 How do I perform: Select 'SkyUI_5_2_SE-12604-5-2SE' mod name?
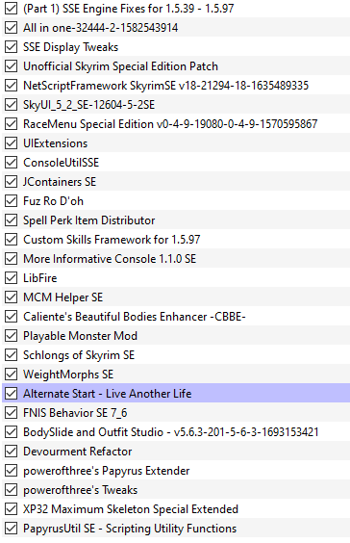88,105
